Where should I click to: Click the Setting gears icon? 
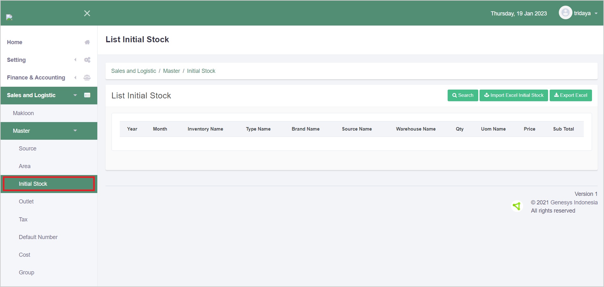pyautogui.click(x=87, y=60)
